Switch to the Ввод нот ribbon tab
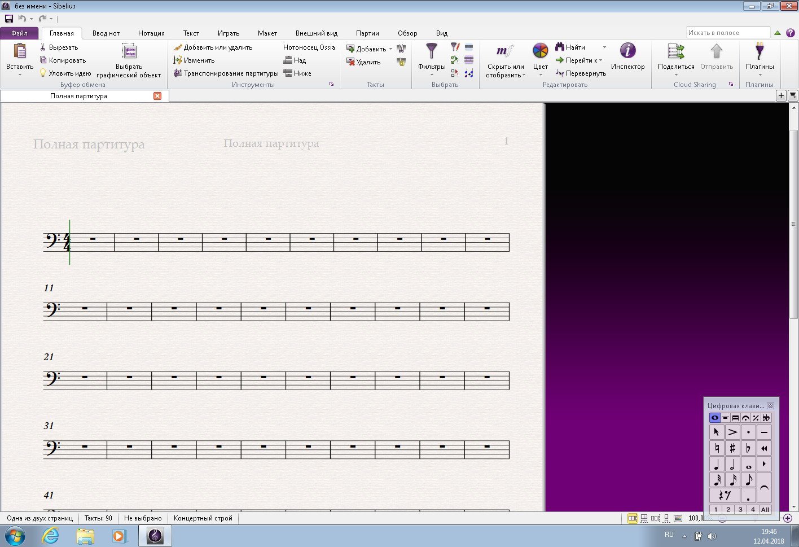Screen dimensions: 799x547 pos(106,33)
